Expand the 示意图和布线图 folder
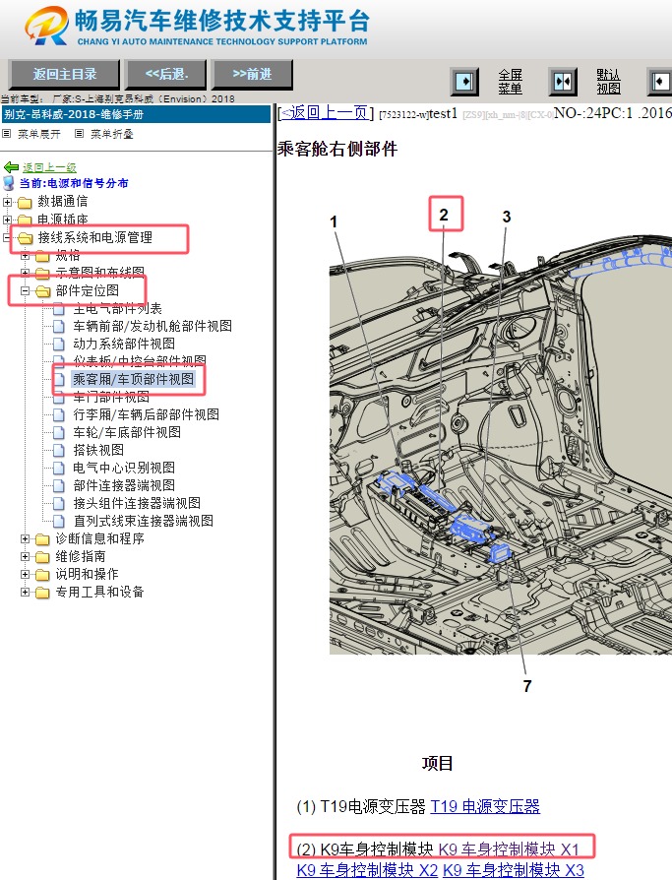Viewport: 672px width, 880px height. pyautogui.click(x=25, y=273)
